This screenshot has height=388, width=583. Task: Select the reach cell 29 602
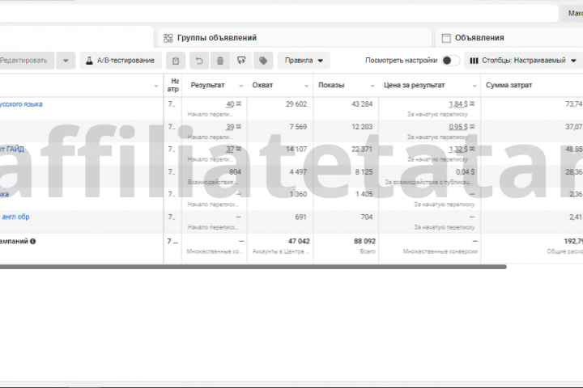coord(296,104)
